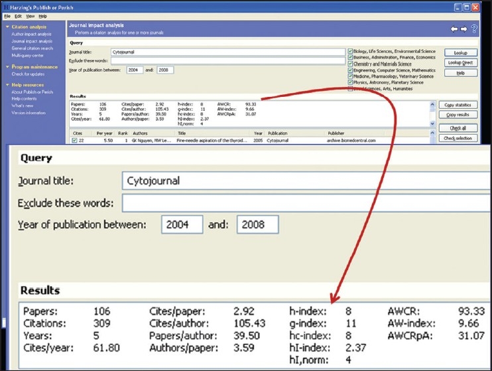Open the question mark help icon

click(474, 29)
